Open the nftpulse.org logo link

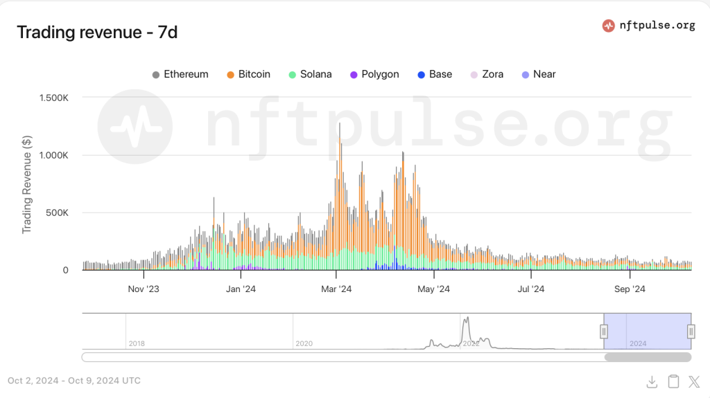click(648, 26)
